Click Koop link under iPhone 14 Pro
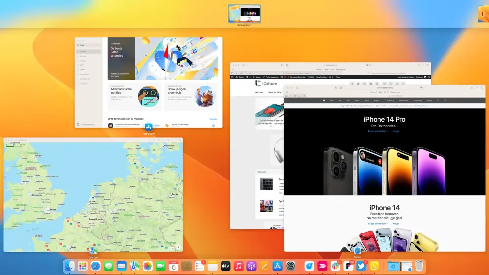 pyautogui.click(x=397, y=131)
